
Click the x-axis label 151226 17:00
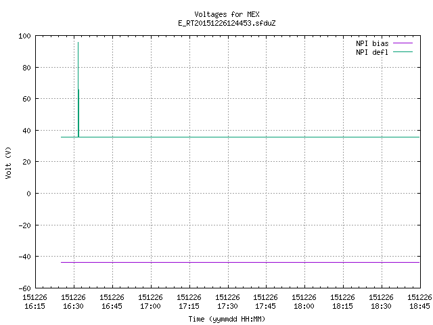(x=150, y=302)
